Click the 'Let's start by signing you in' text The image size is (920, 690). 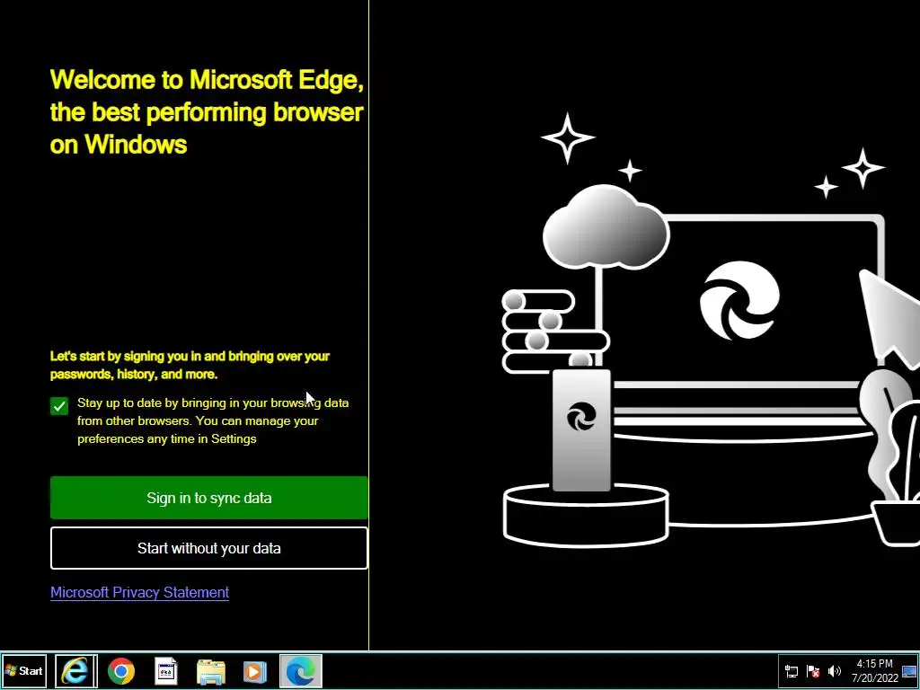(190, 365)
